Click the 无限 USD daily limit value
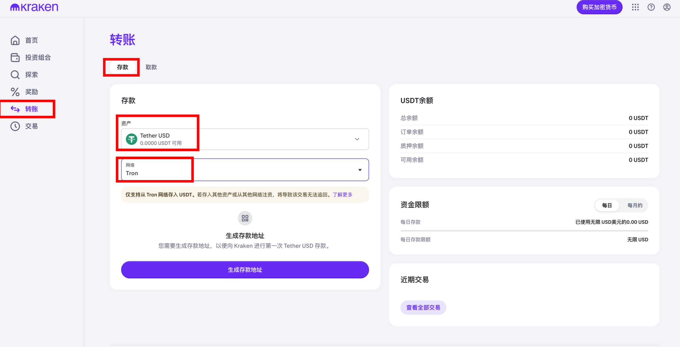Screen dimensions: 680x347 point(637,240)
